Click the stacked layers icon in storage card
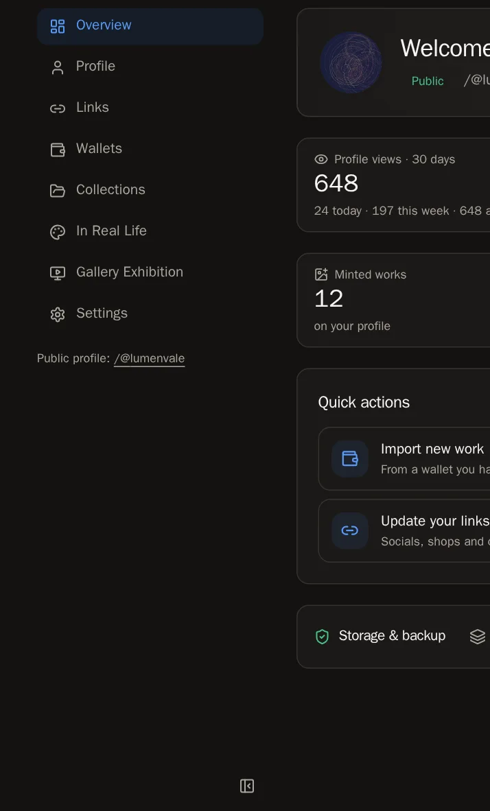The height and width of the screenshot is (811, 490). pos(478,636)
